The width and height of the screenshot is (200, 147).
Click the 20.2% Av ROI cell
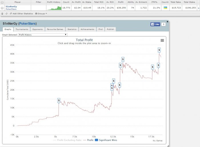(x=110, y=8)
